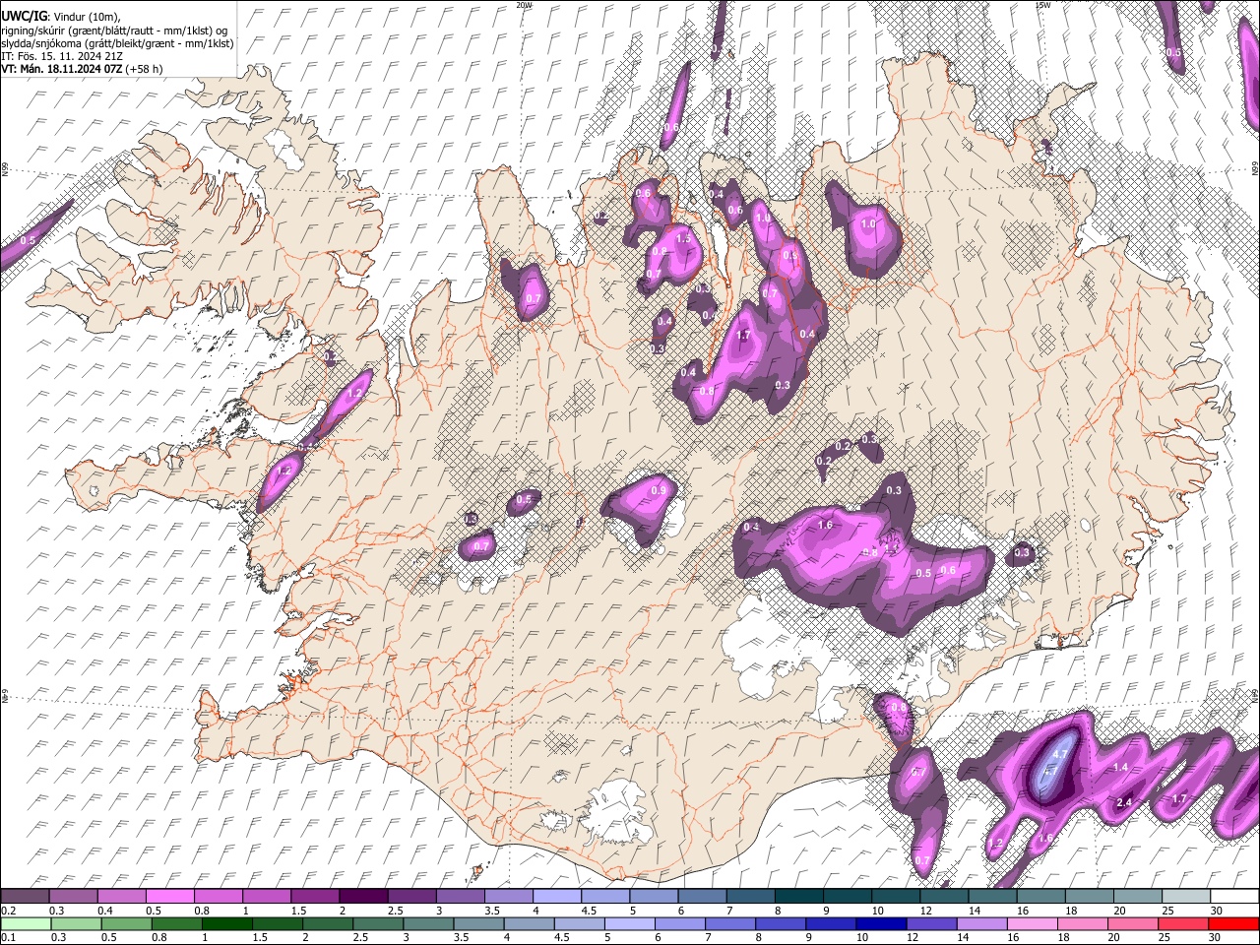1260x945 pixels.
Task: Click darkest purple upper swatch between 2 and 2.5
Action: pyautogui.click(x=363, y=896)
